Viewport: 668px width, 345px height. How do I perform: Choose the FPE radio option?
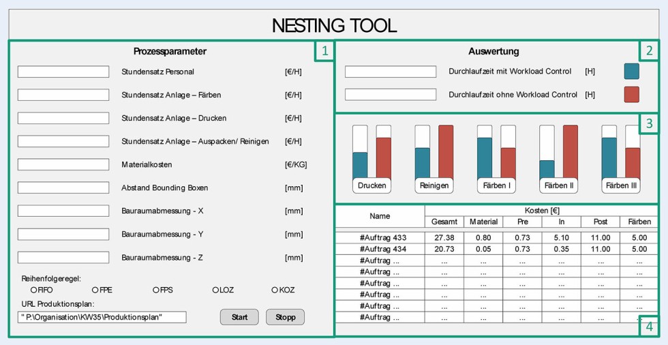95,290
